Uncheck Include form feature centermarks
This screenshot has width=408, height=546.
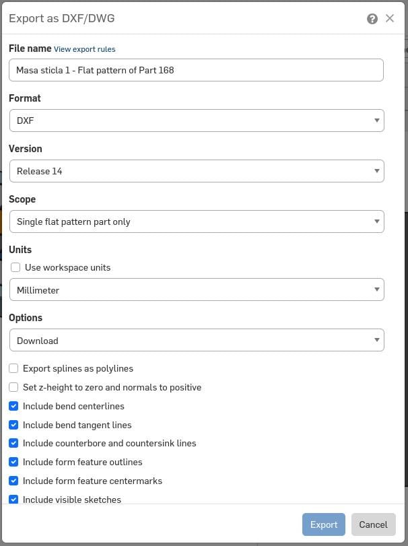click(13, 481)
